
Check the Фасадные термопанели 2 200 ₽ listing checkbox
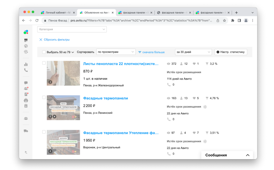click(44, 97)
